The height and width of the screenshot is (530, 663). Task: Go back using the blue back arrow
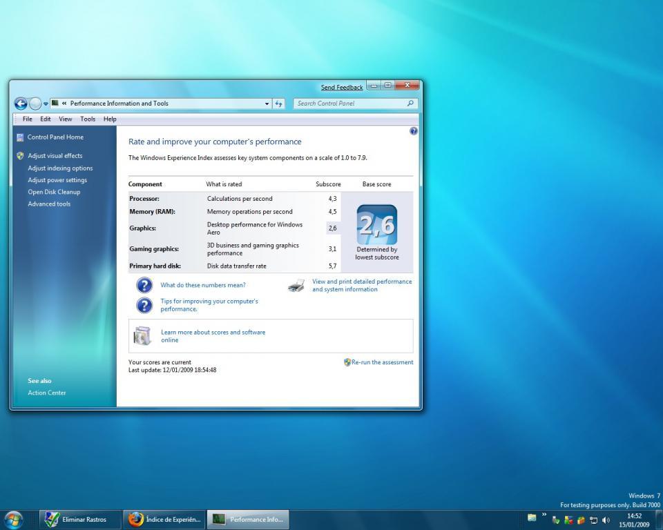click(20, 104)
